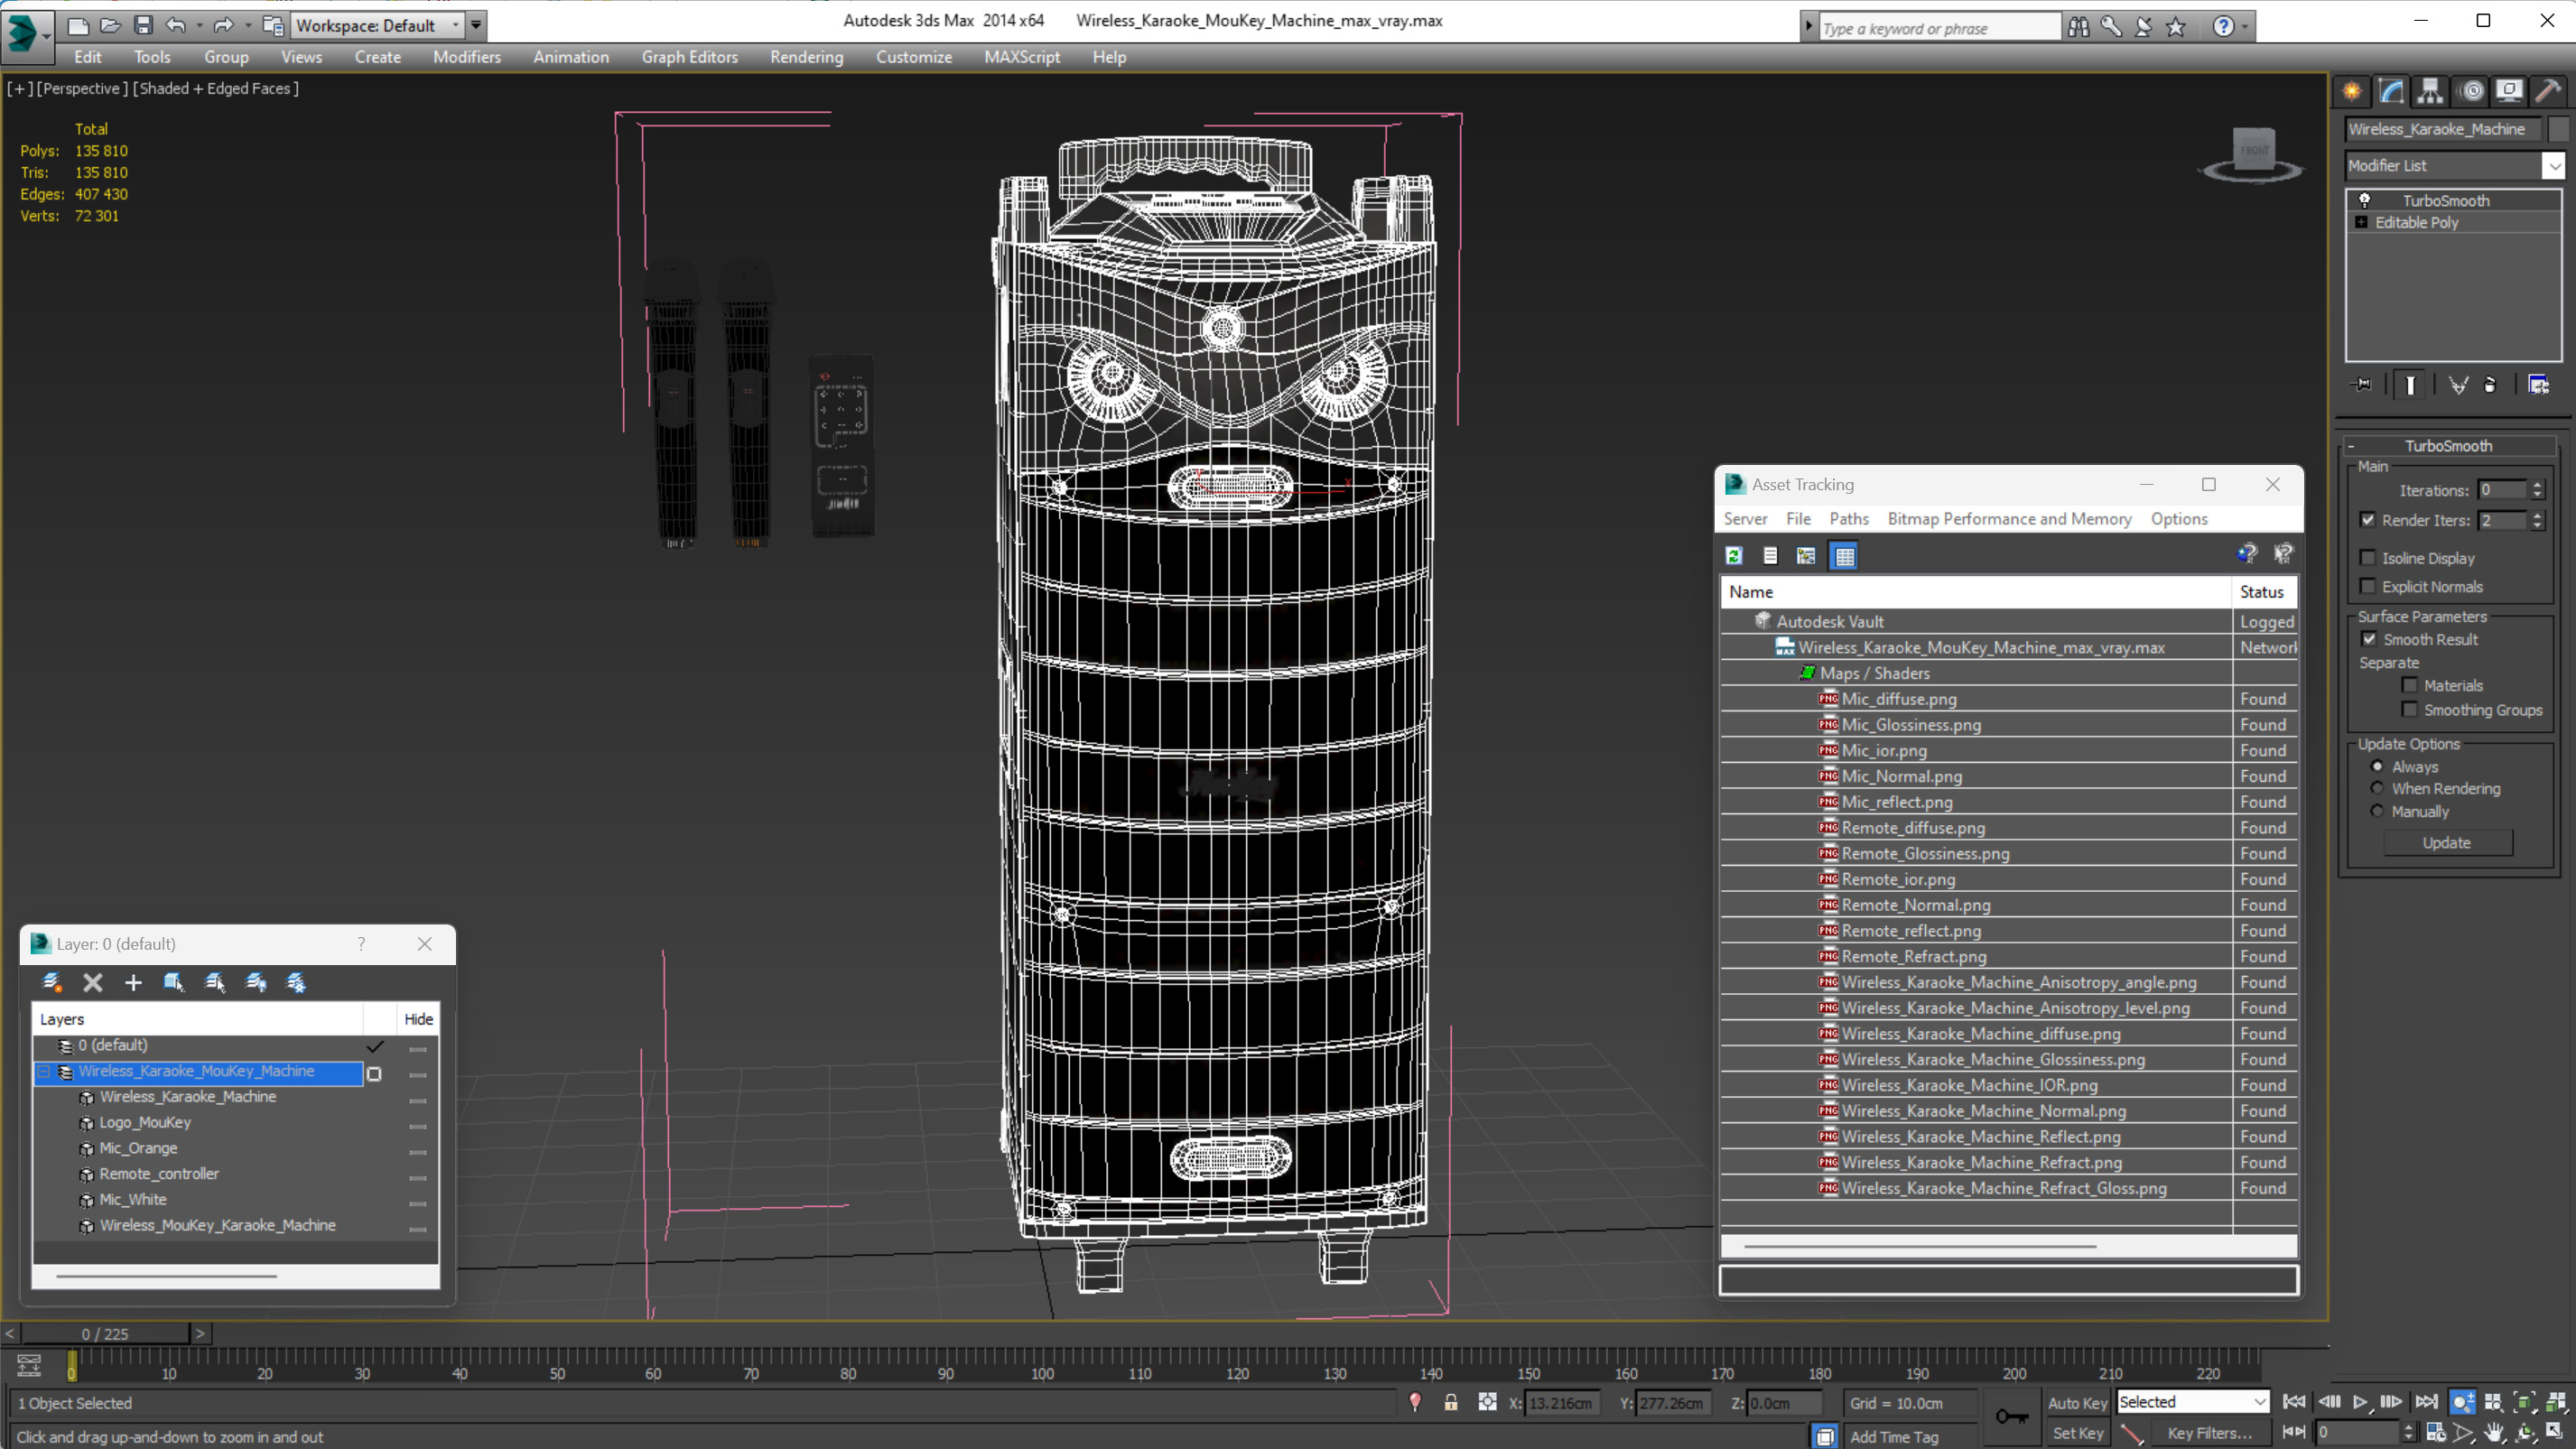2576x1449 pixels.
Task: Click the Redo arrow icon
Action: pos(223,25)
